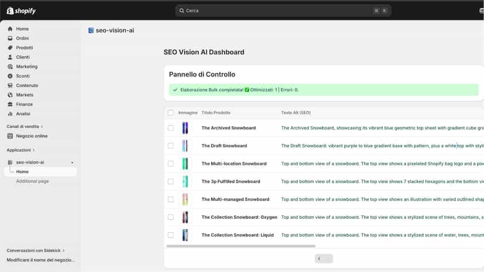Click the Contenuto icon
The image size is (484, 272).
[10, 85]
